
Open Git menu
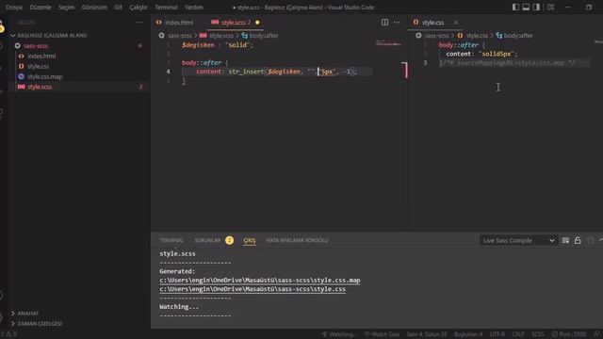[x=118, y=7]
